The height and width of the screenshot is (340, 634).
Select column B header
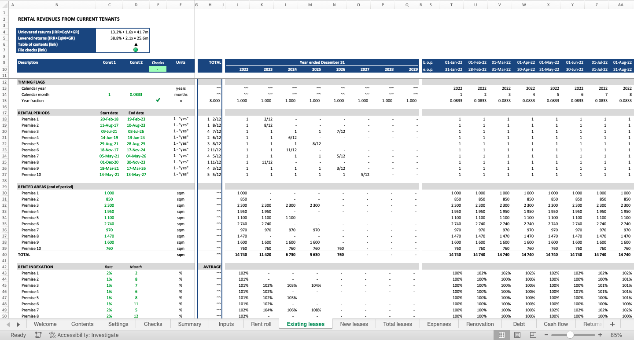click(56, 5)
